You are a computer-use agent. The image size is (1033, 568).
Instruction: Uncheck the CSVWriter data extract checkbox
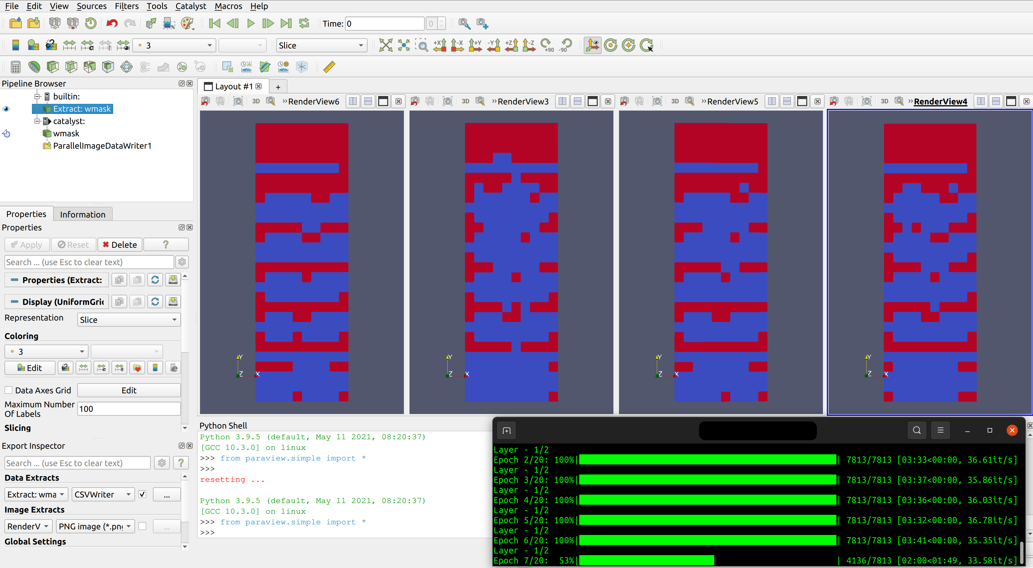point(142,494)
